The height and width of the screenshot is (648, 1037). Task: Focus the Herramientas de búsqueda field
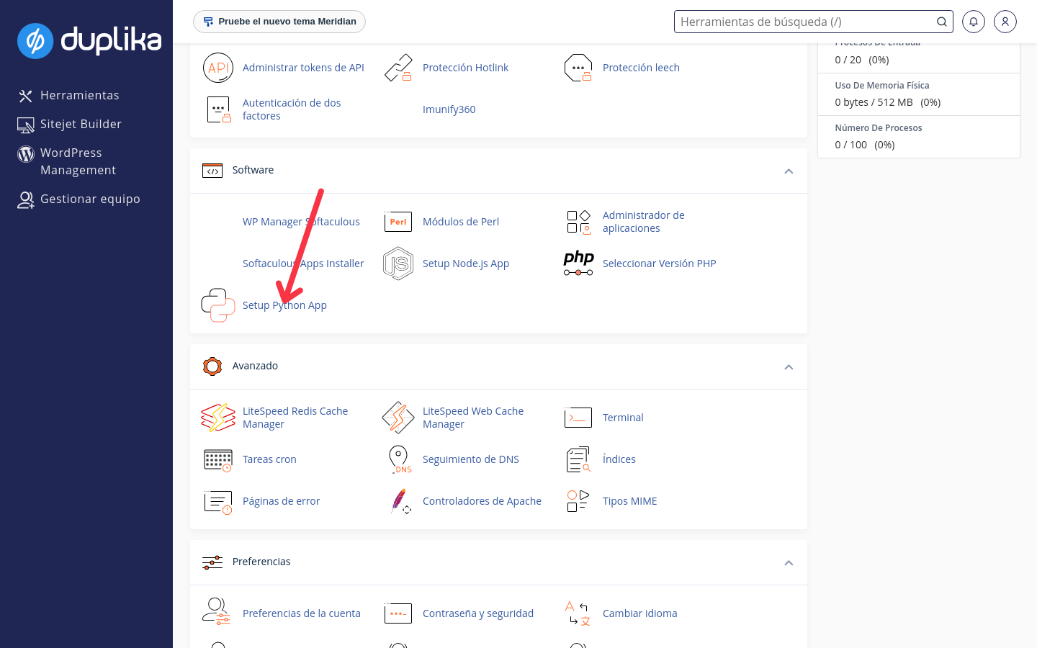[813, 22]
